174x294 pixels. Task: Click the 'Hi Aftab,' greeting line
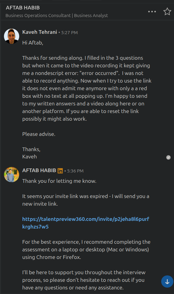[33, 43]
